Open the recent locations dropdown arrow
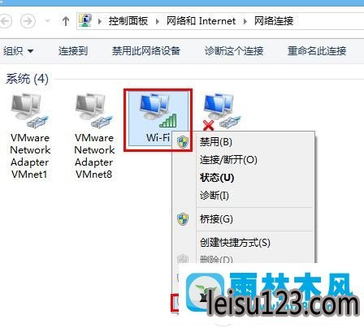The image size is (364, 328). pyautogui.click(x=47, y=21)
